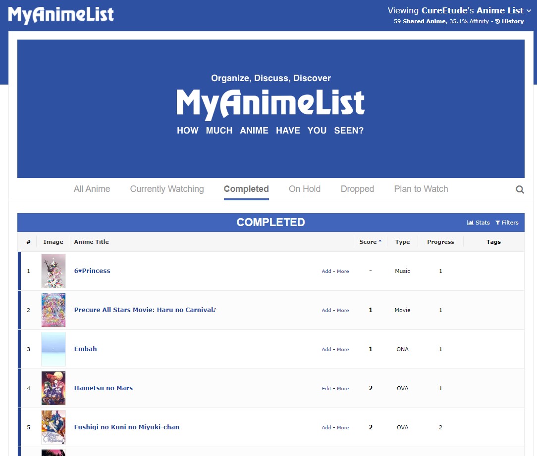537x456 pixels.
Task: Open the Hametsu no Mars title link
Action: tap(103, 388)
